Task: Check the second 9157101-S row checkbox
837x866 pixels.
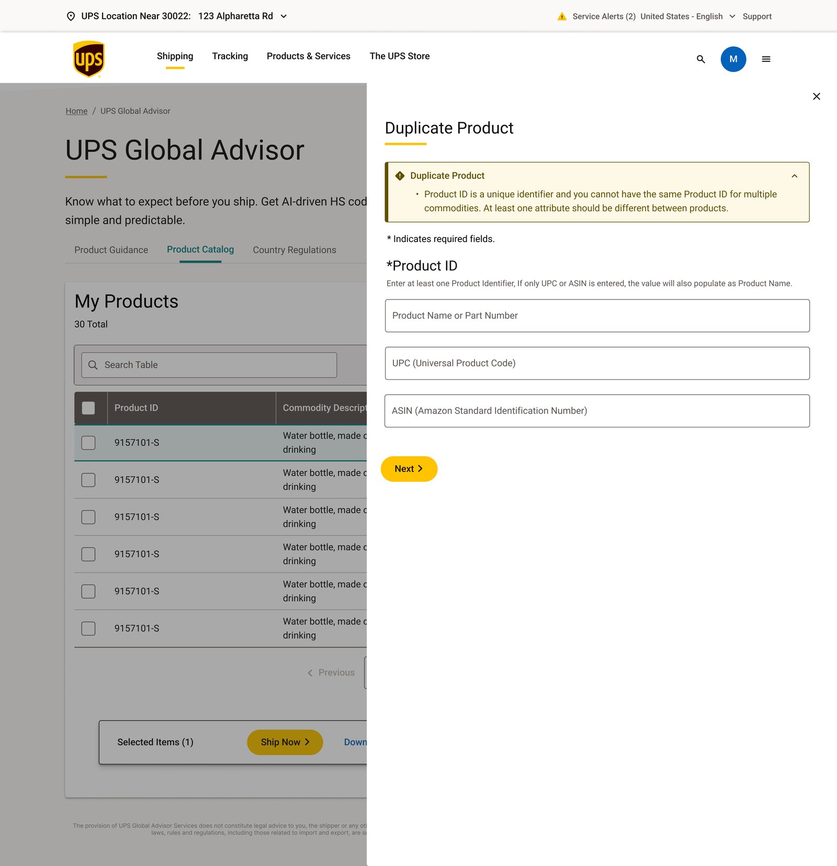Action: 88,480
